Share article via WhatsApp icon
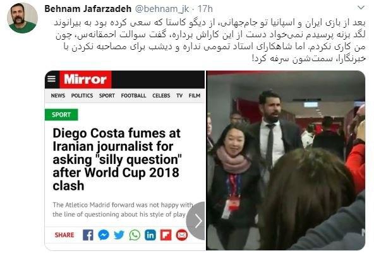Image resolution: width=374 pixels, height=256 pixels. pos(135,235)
